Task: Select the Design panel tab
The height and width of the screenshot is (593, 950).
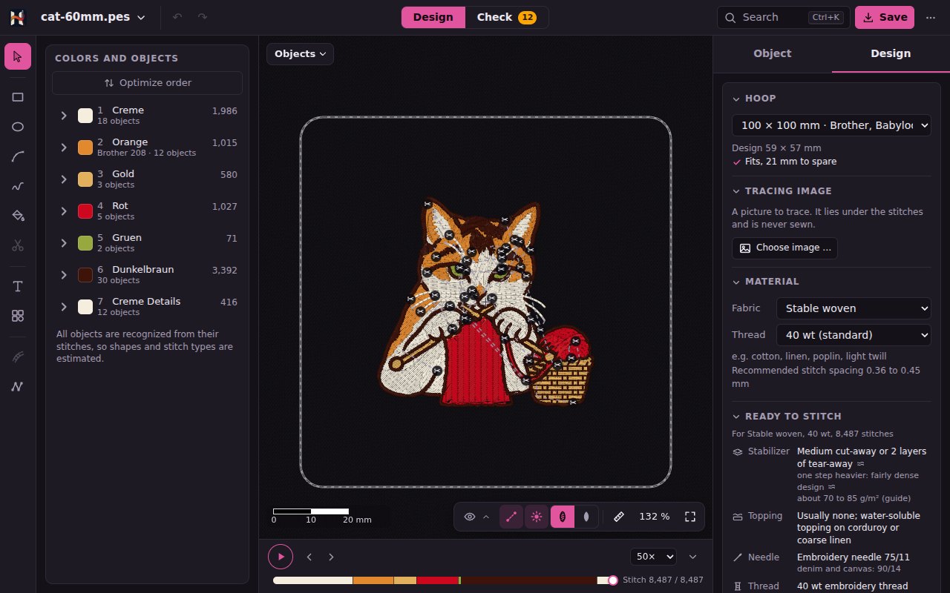Action: click(x=891, y=53)
